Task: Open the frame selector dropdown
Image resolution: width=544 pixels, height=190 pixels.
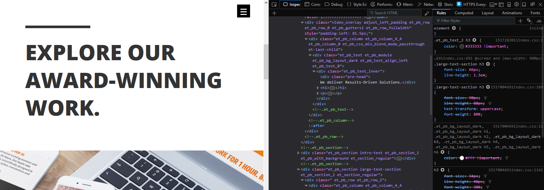Action: point(493,5)
